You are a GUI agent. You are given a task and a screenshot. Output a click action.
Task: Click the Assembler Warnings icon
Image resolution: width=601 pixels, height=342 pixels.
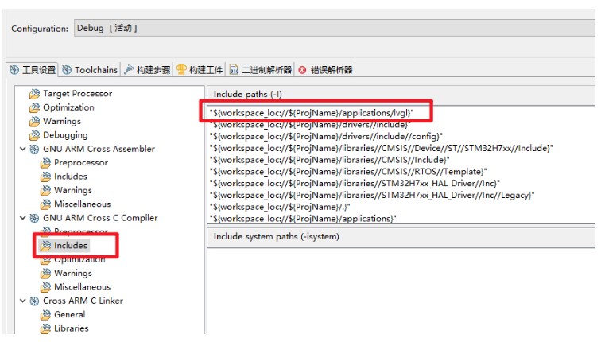point(45,190)
